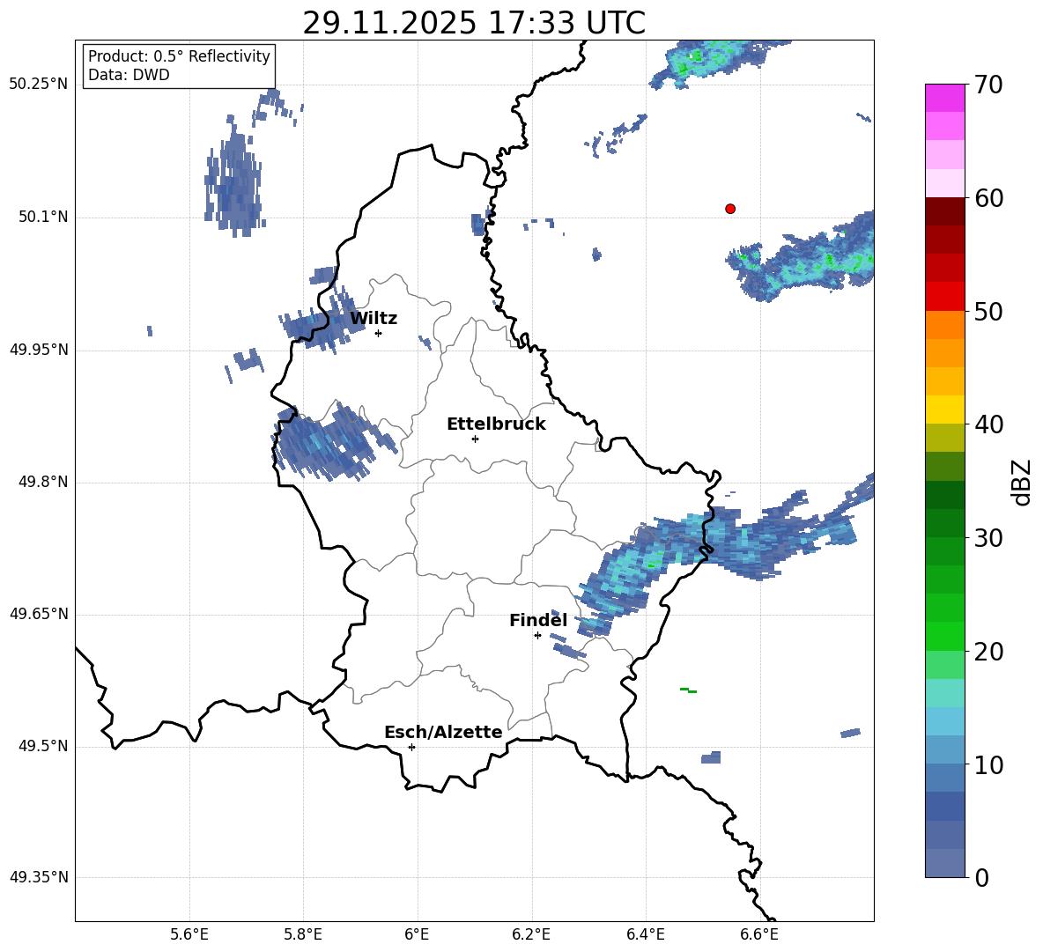Click the small green echo southeast of Findel
The width and height of the screenshot is (1043, 952).
tap(688, 690)
